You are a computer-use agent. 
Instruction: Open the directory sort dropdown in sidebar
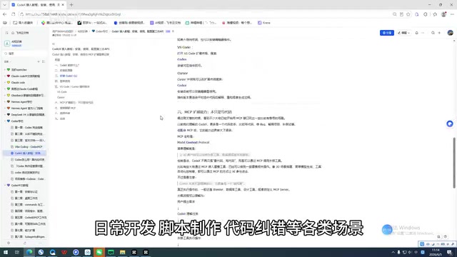pos(7,62)
